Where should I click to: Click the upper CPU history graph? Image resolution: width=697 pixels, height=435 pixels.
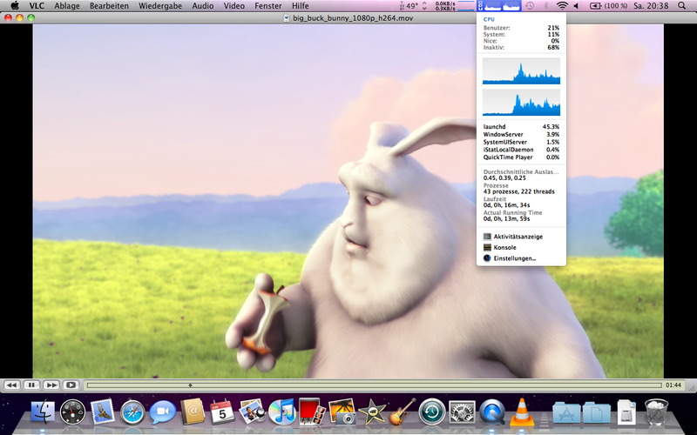pyautogui.click(x=521, y=71)
